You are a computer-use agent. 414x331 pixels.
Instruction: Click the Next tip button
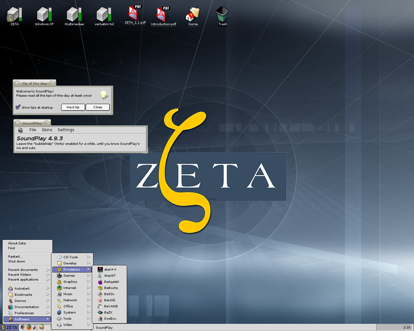(x=73, y=107)
